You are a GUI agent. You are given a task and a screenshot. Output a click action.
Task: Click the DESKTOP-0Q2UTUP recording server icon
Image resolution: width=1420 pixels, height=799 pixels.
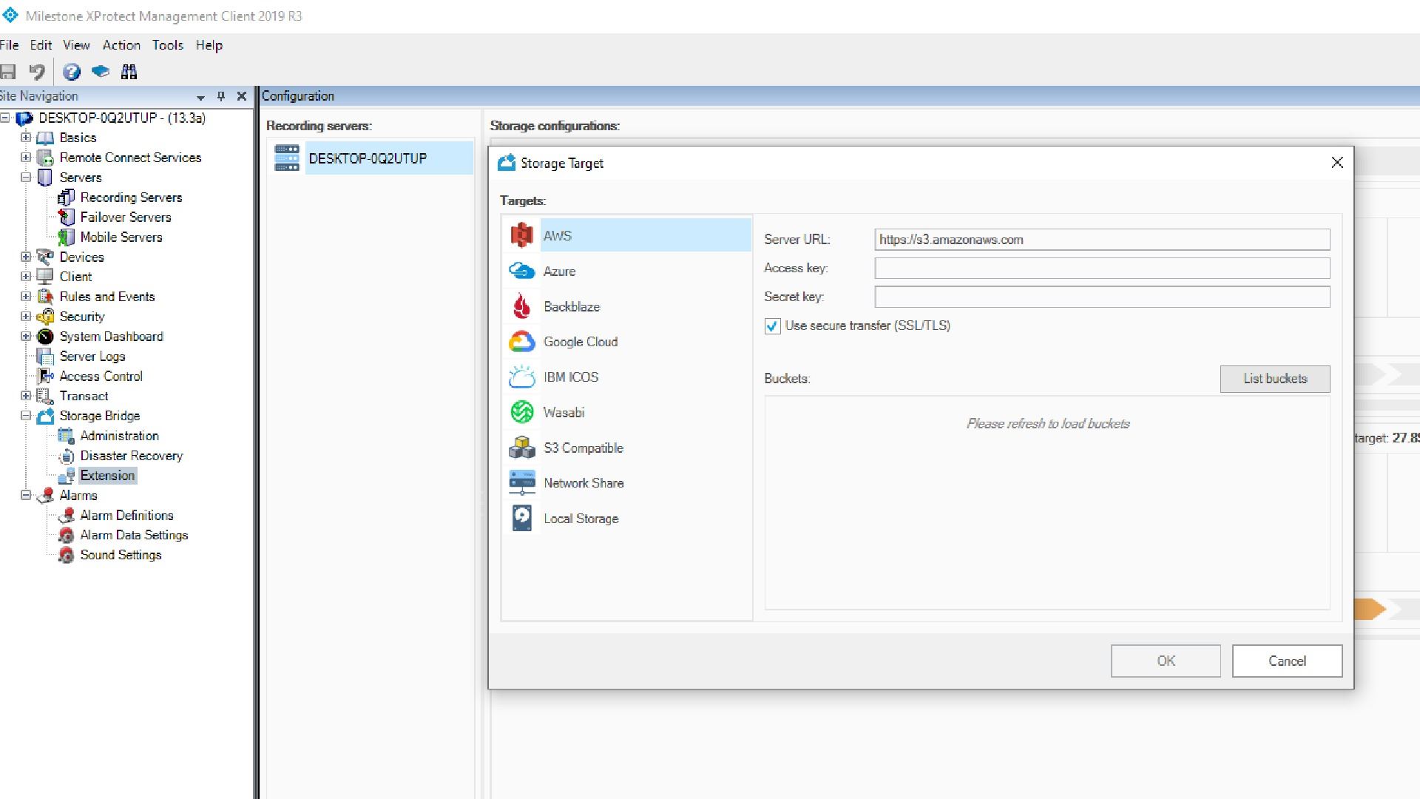[x=287, y=158]
